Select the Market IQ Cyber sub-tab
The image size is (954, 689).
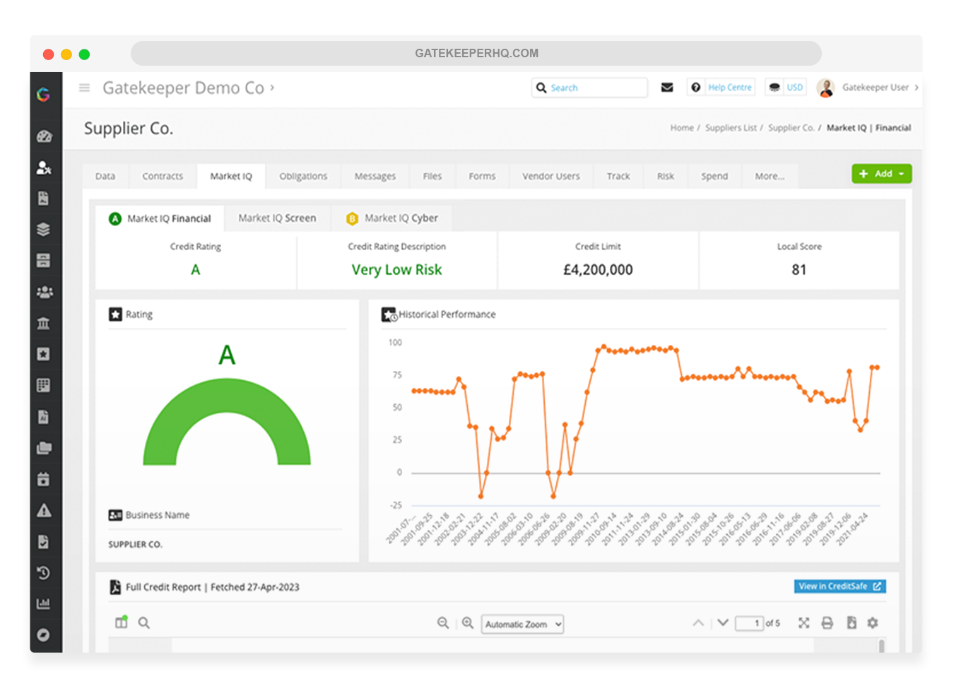(392, 218)
